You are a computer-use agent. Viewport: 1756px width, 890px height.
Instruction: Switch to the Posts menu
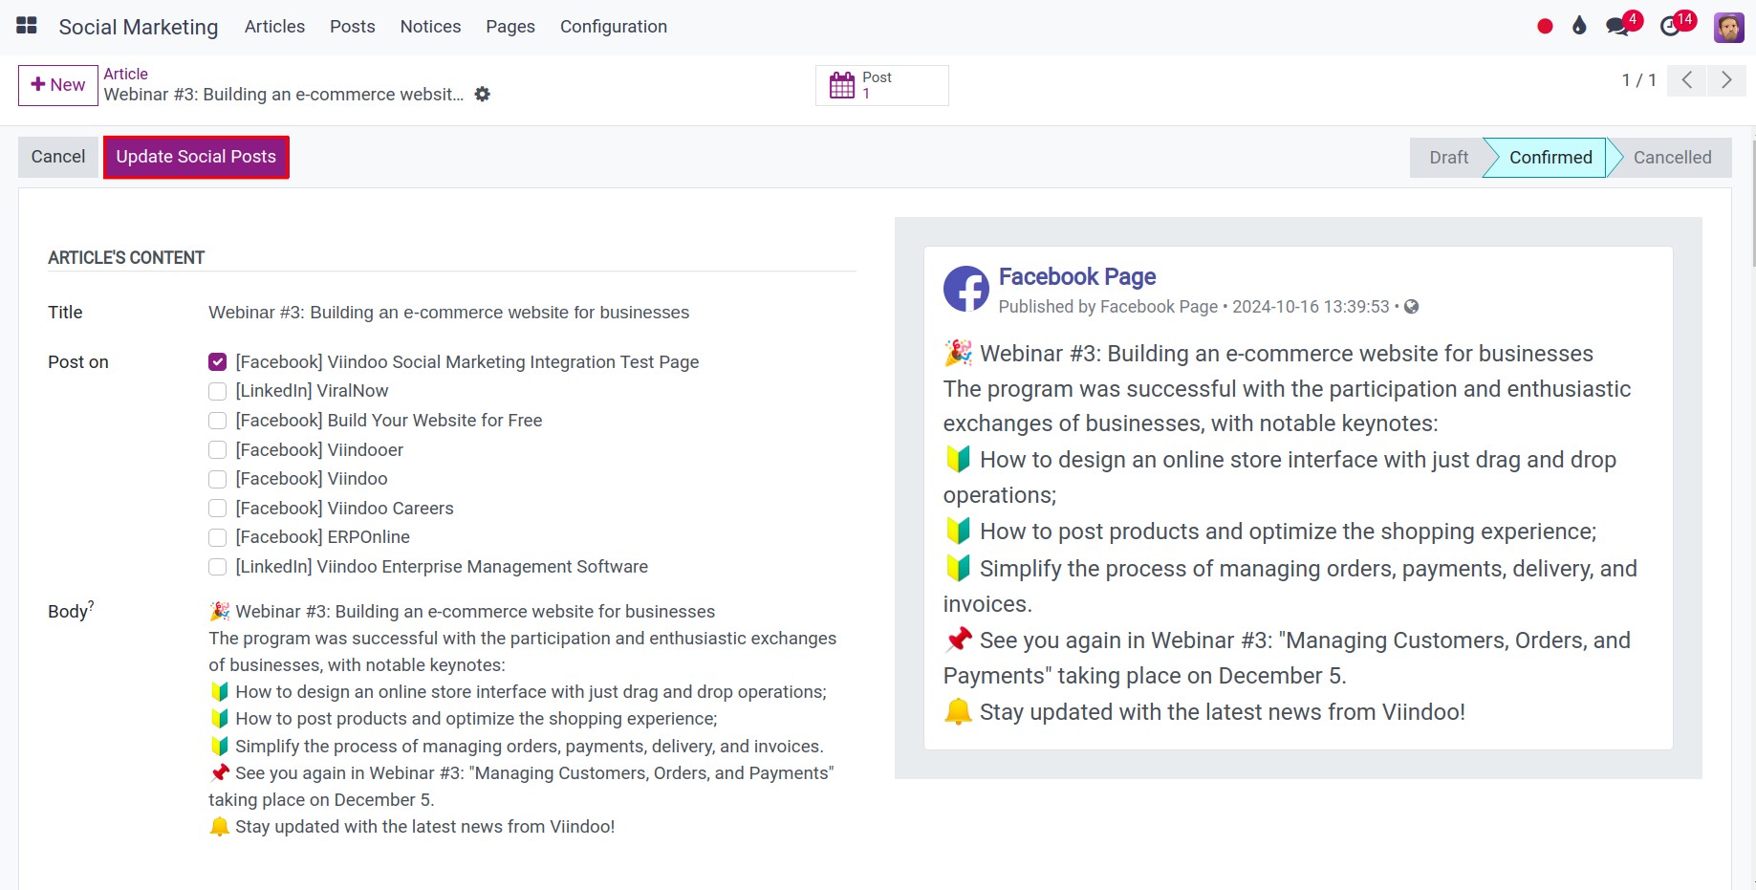tap(352, 26)
